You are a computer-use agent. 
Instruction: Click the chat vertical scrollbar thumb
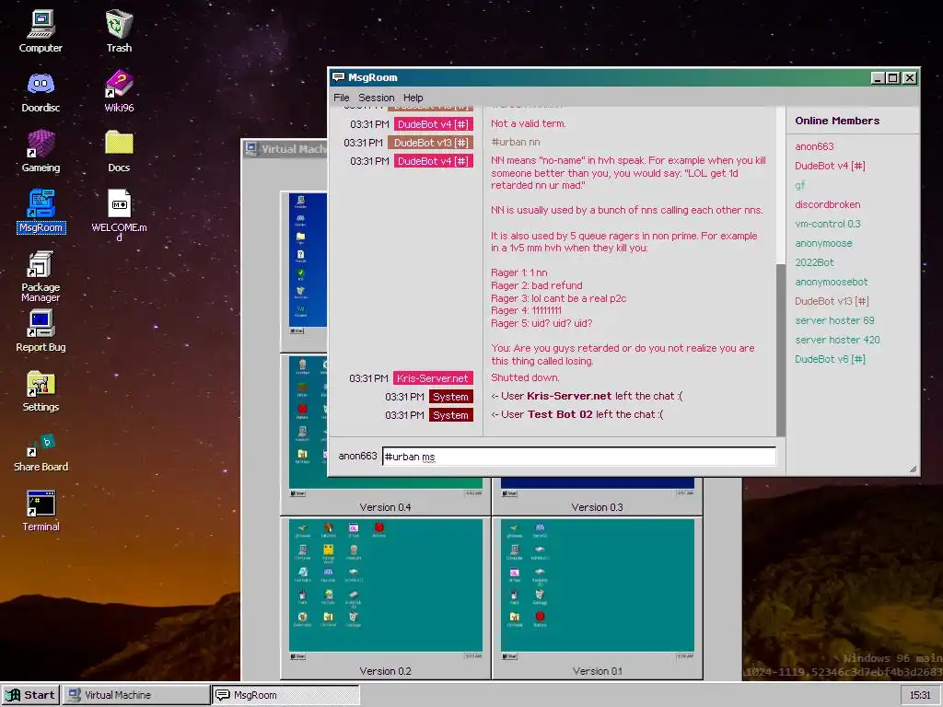tap(781, 349)
